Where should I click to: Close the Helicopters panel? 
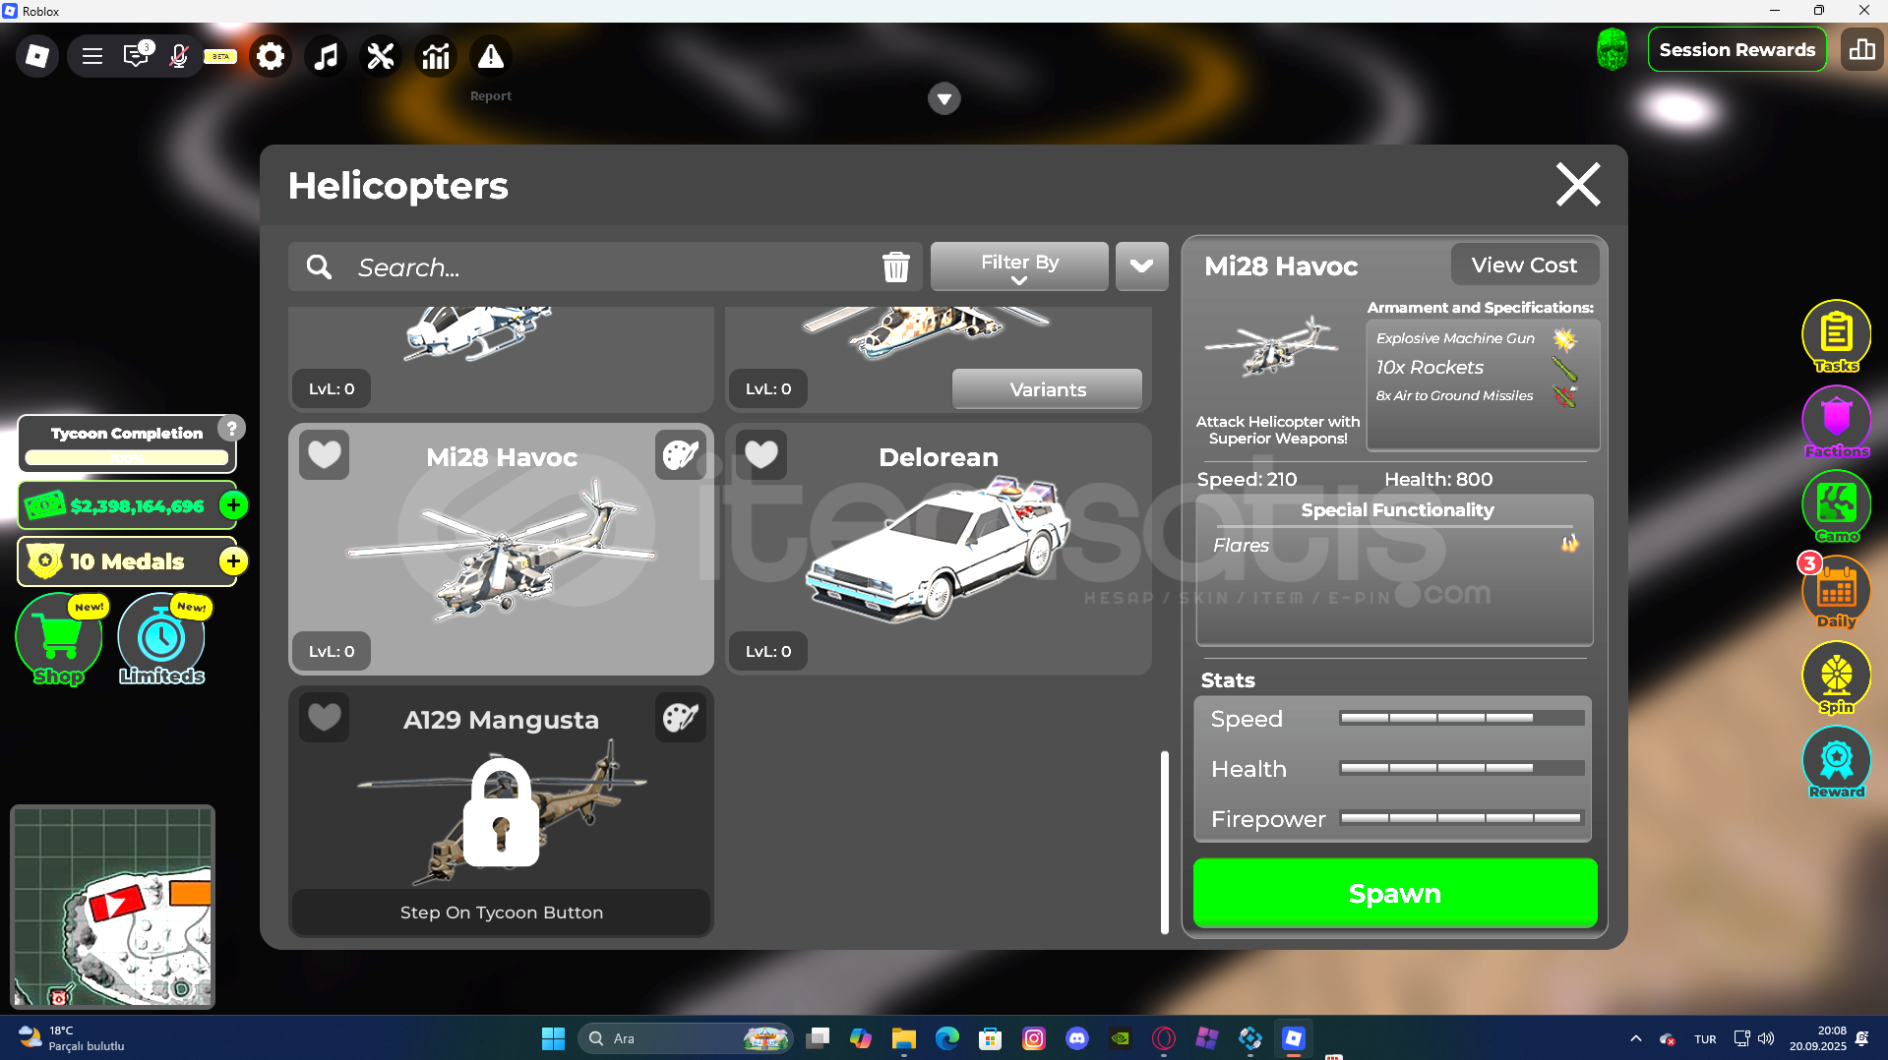(x=1578, y=184)
